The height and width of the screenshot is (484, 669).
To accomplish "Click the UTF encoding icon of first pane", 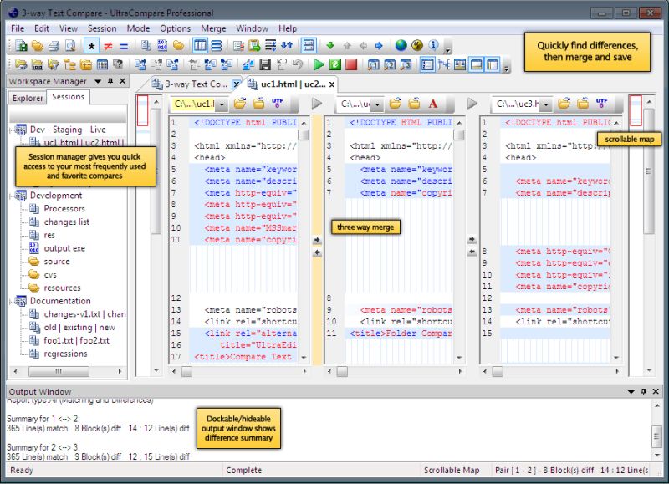I will 278,104.
